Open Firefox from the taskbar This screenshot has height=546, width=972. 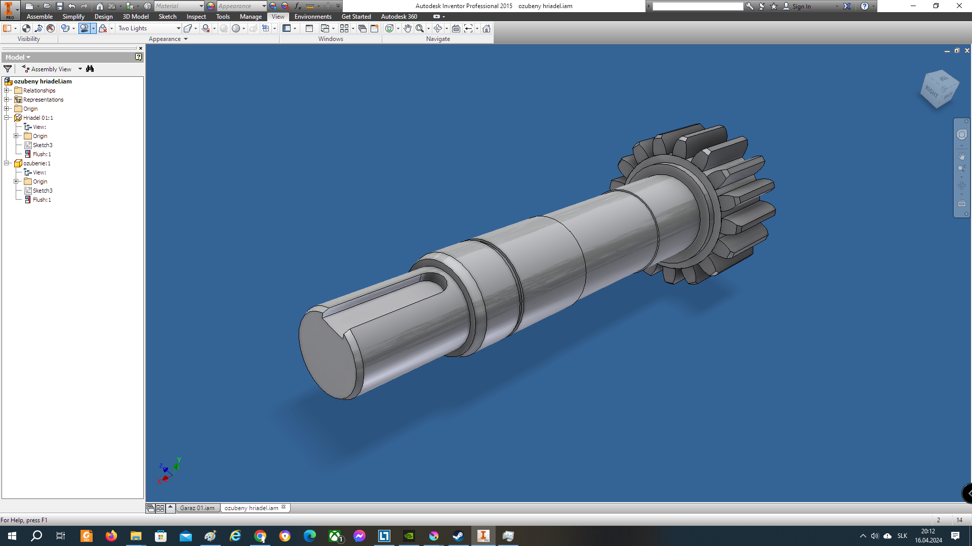(x=111, y=536)
